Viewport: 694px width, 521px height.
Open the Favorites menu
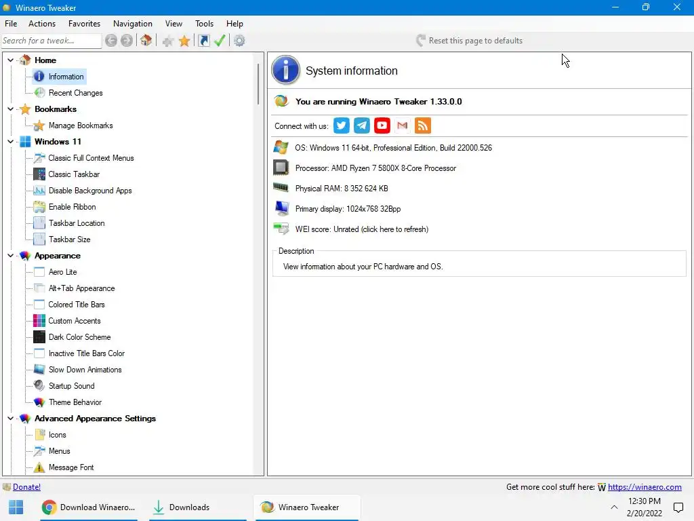pos(84,24)
